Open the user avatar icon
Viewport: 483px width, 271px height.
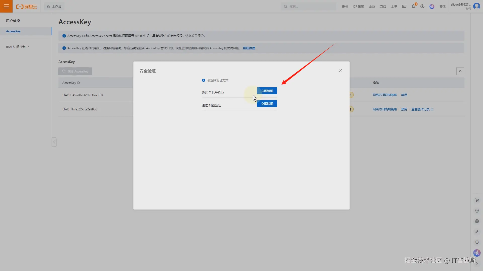pos(477,6)
